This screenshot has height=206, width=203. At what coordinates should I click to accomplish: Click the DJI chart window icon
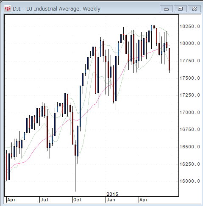point(8,9)
